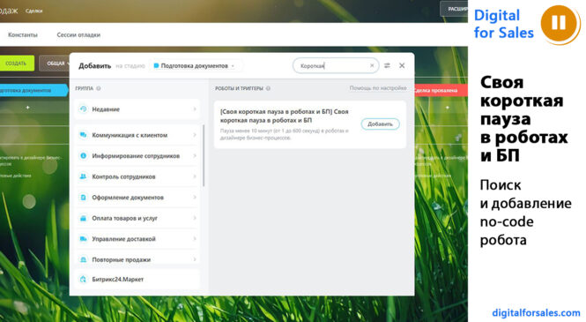The width and height of the screenshot is (586, 322).
Task: Select the Сделка провалена stage header
Action: (440, 90)
